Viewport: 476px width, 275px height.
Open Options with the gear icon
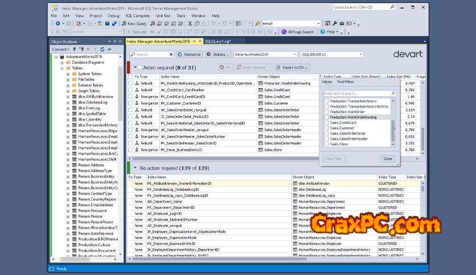[209, 54]
